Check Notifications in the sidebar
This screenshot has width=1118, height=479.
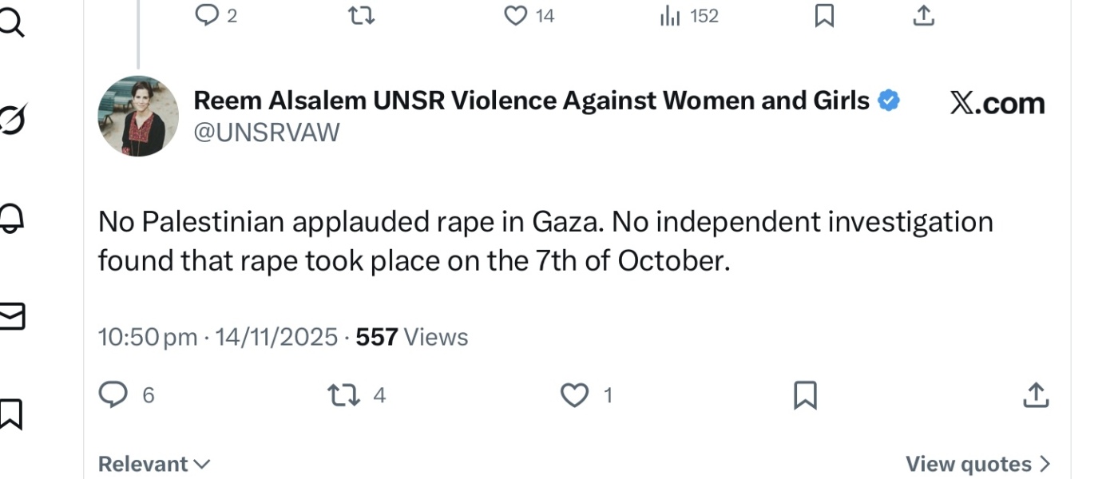[x=12, y=218]
